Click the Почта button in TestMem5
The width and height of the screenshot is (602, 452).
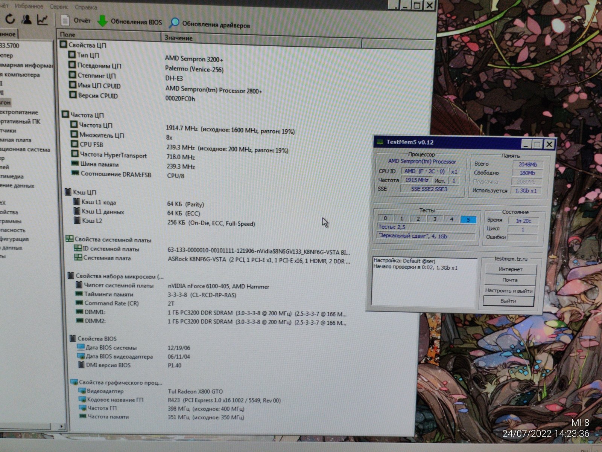click(x=510, y=280)
